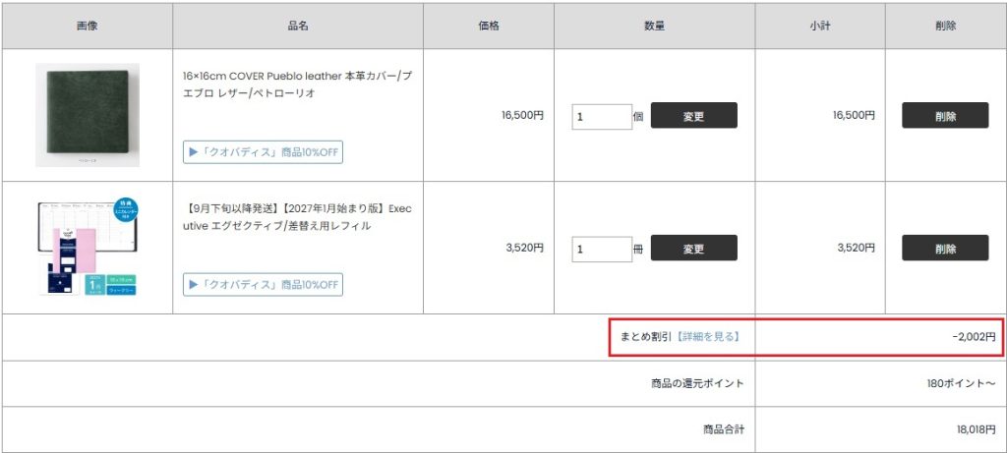
Task: Click the 品名 column header
Action: tap(298, 26)
